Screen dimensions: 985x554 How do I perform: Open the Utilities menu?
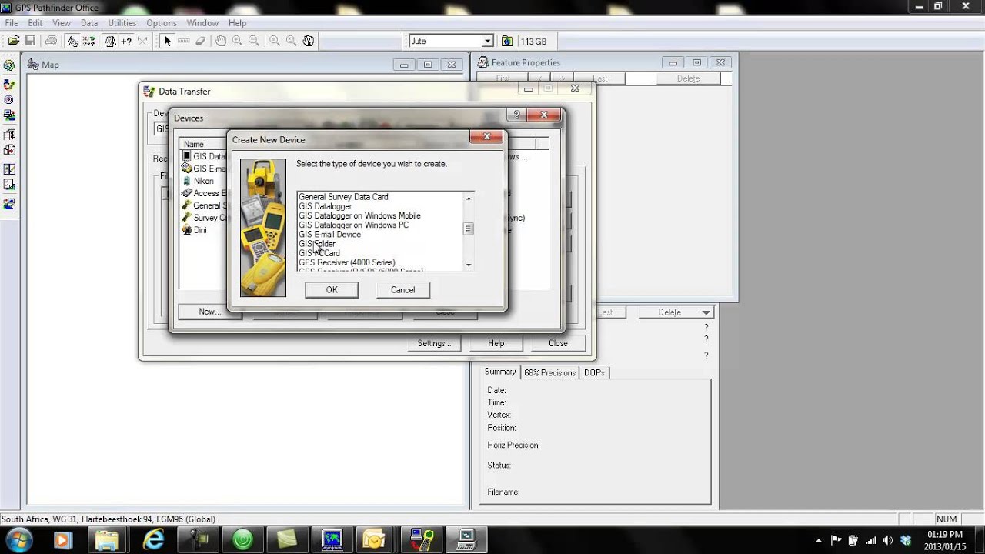[122, 23]
